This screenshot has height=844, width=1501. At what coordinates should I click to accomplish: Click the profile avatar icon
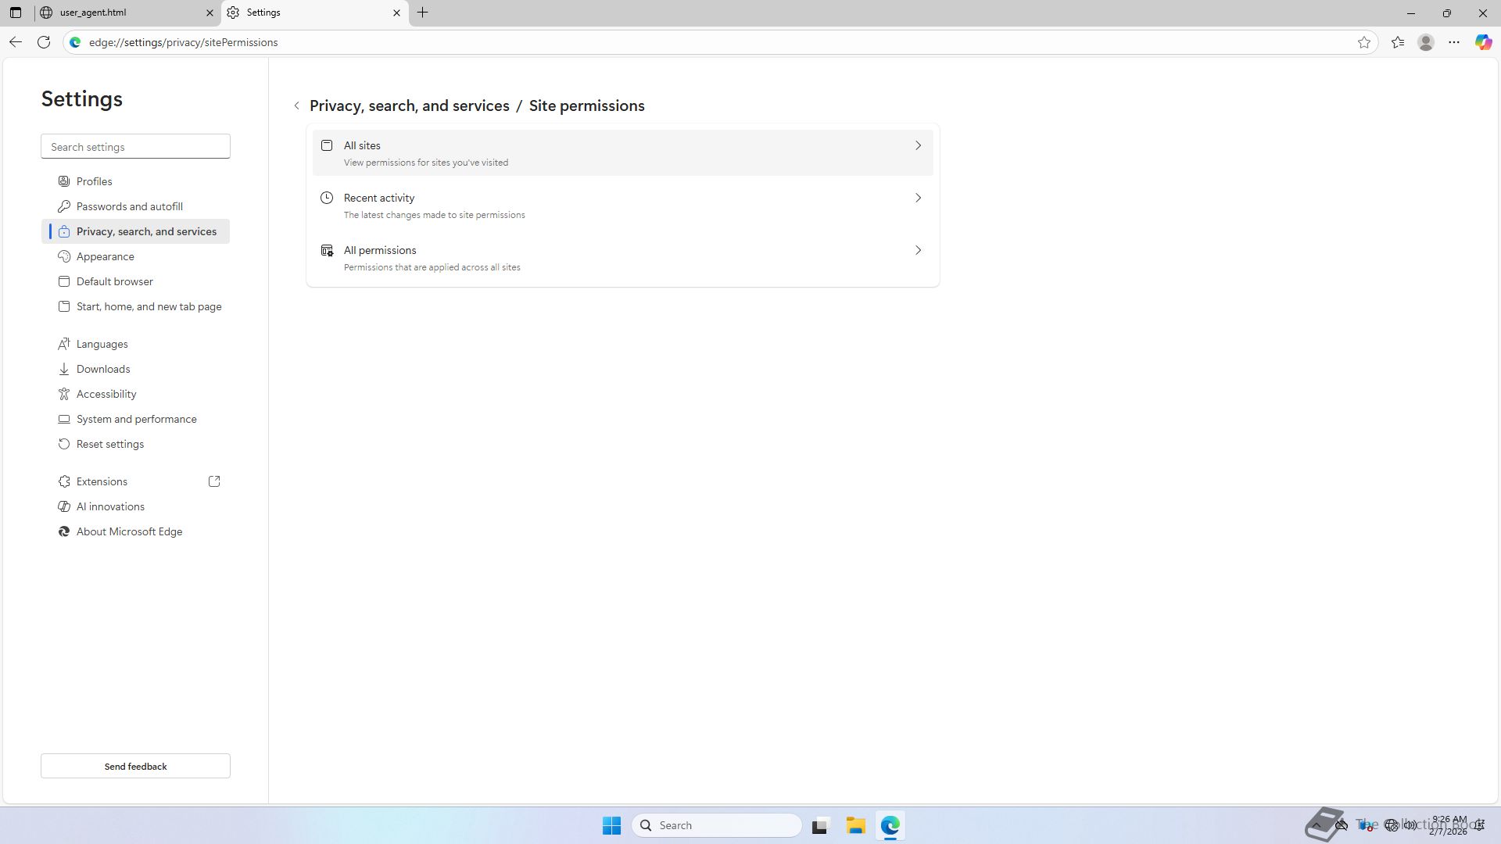[x=1426, y=42]
